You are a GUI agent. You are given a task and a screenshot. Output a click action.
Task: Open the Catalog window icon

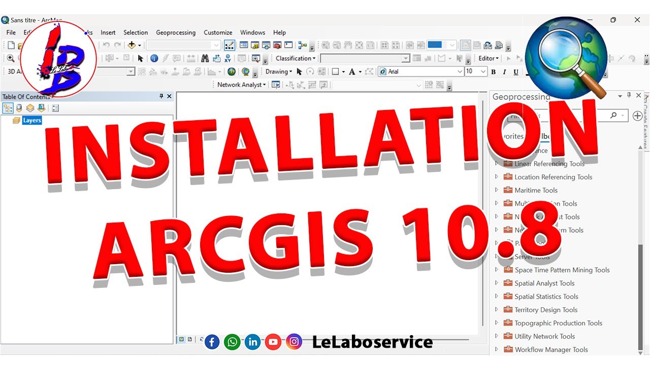point(255,45)
